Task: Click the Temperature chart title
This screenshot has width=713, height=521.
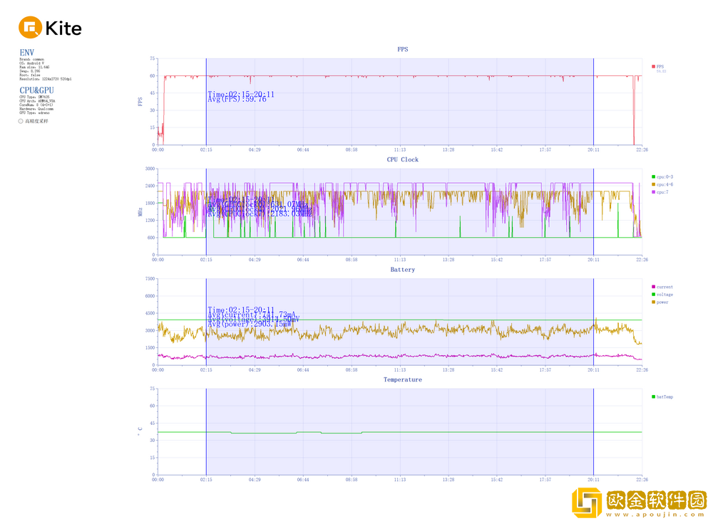Action: coord(403,379)
